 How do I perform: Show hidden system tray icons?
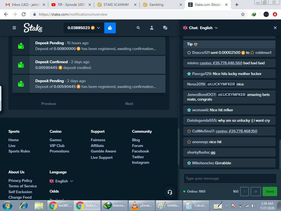[227, 206]
